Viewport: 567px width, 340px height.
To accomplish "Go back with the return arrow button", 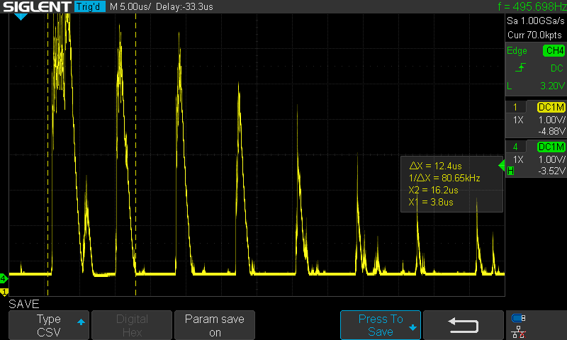I will (x=464, y=325).
